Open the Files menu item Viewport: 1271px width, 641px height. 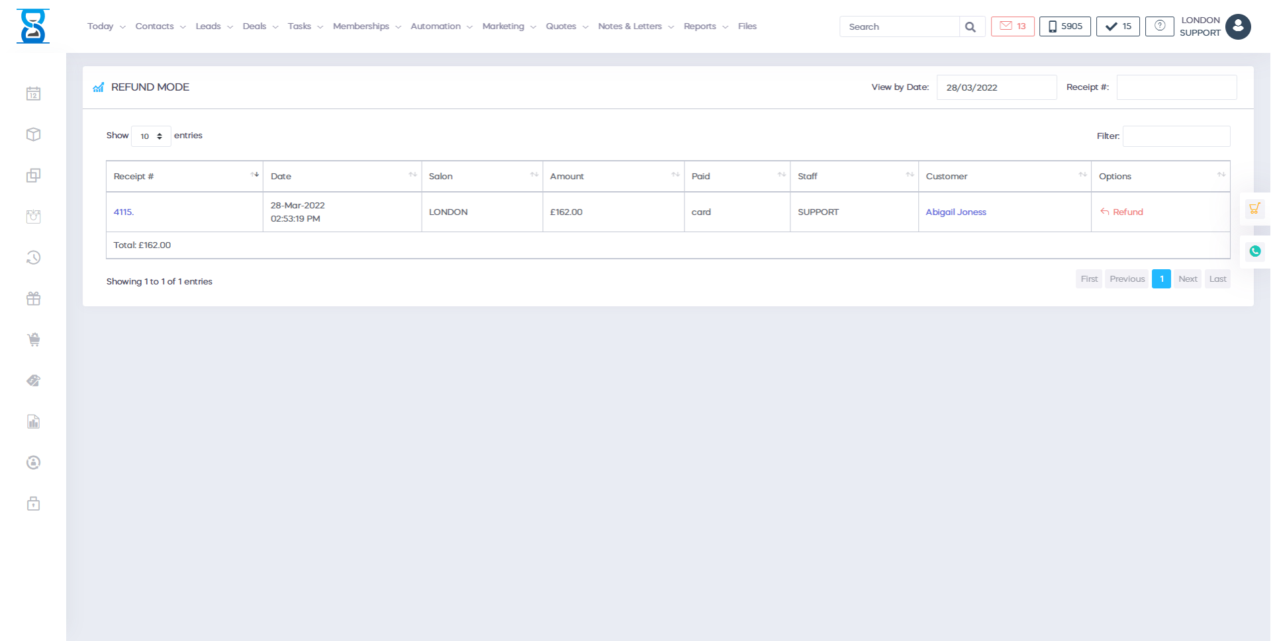747,26
